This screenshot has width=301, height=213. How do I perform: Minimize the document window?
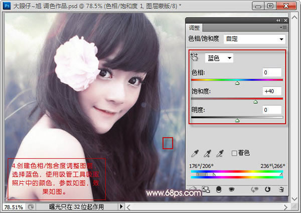pyautogui.click(x=258, y=6)
